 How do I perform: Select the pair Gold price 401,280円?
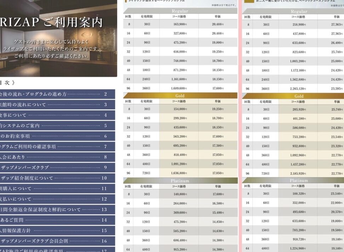(299, 119)
